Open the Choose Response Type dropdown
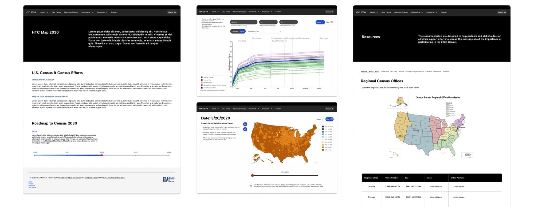This screenshot has height=207, width=534. (x=288, y=22)
